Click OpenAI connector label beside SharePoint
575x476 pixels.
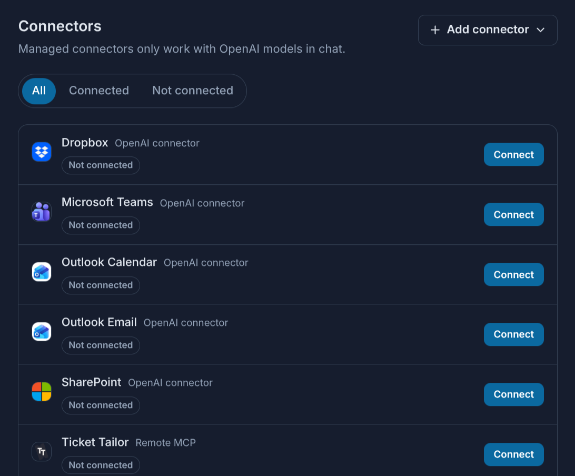(171, 383)
